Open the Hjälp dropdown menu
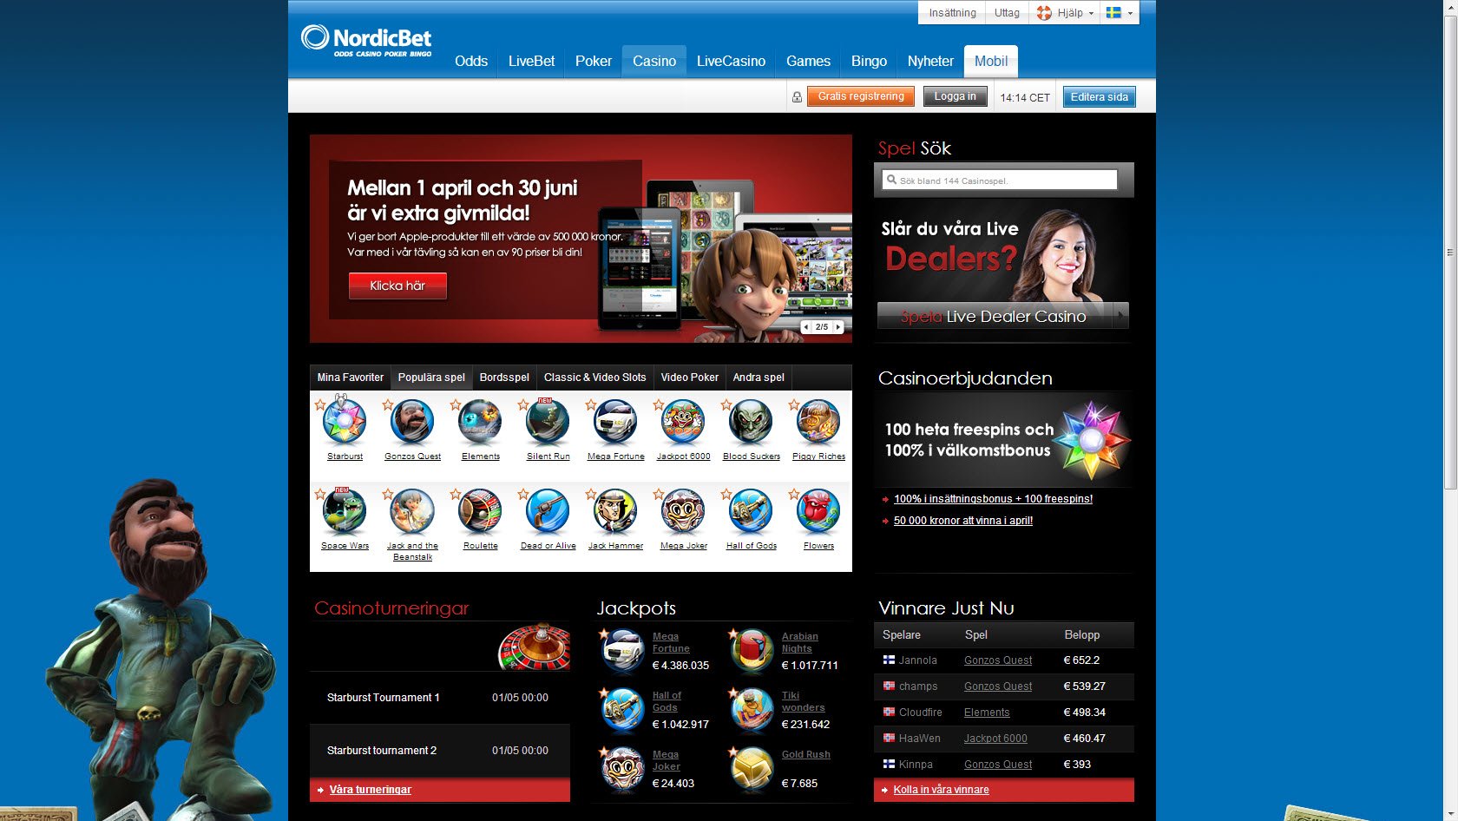The width and height of the screenshot is (1458, 821). 1065,13
